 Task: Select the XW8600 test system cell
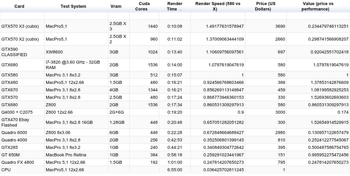(76, 52)
